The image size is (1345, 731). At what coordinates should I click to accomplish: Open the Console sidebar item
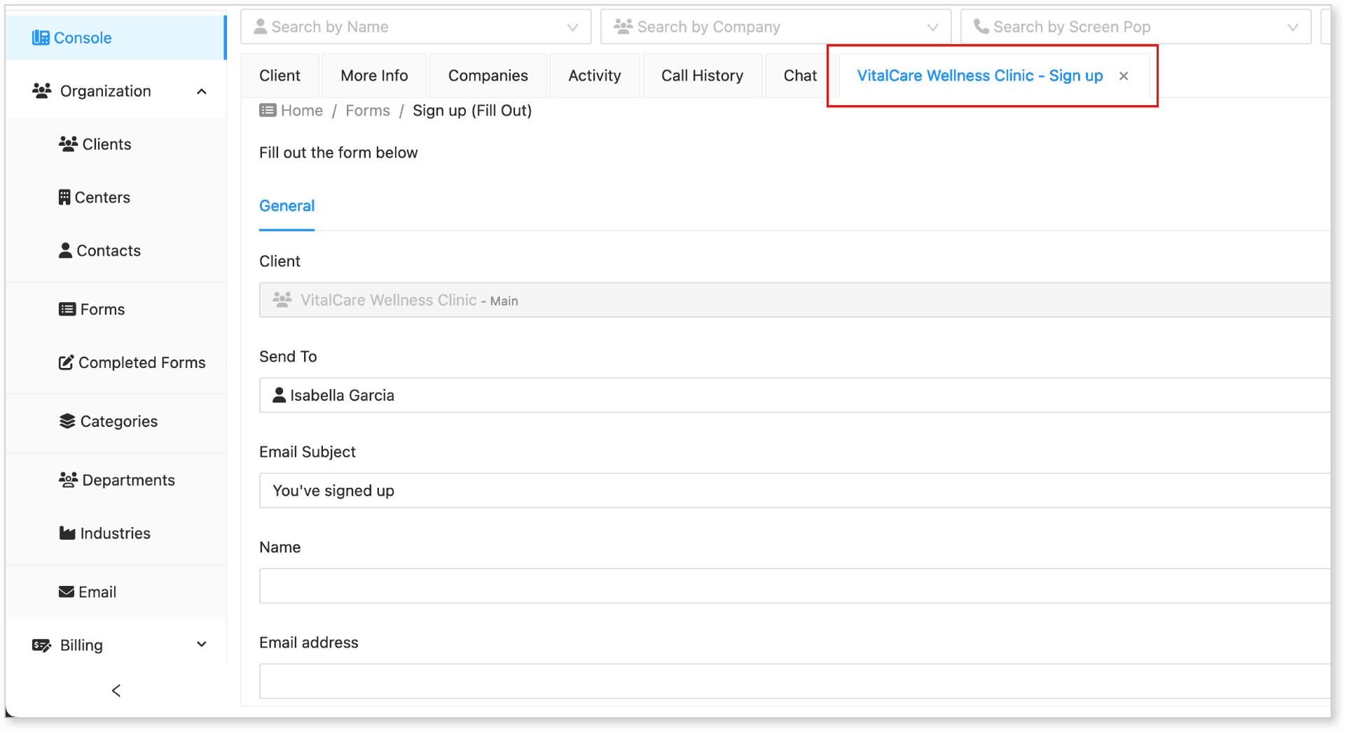click(x=116, y=38)
